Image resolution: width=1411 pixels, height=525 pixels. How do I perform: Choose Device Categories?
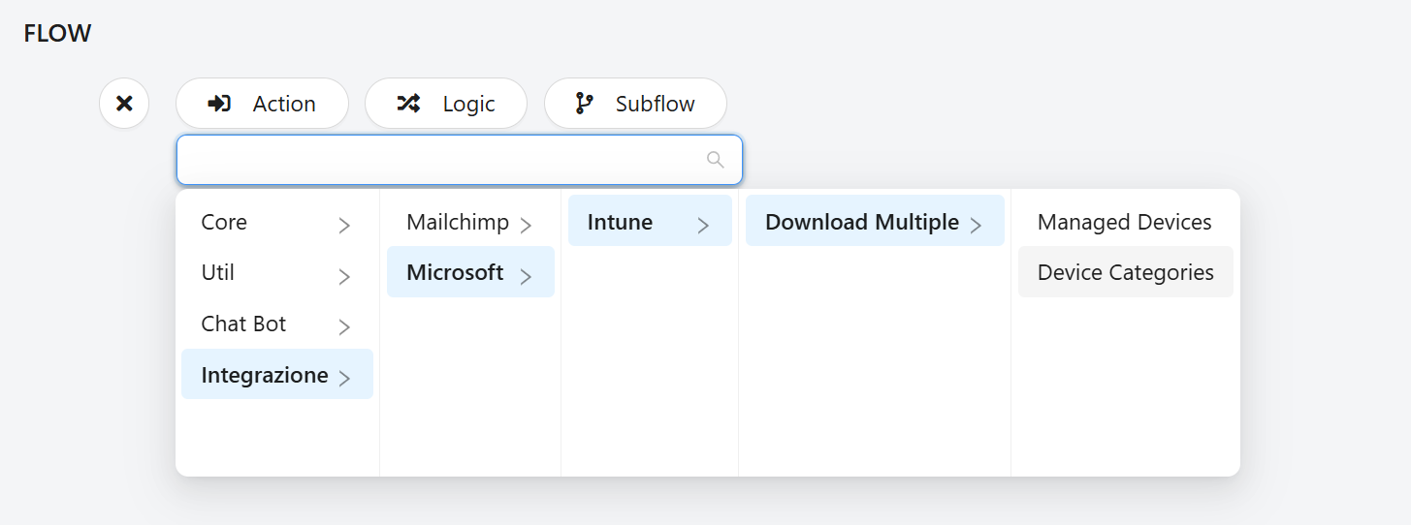pyautogui.click(x=1125, y=272)
